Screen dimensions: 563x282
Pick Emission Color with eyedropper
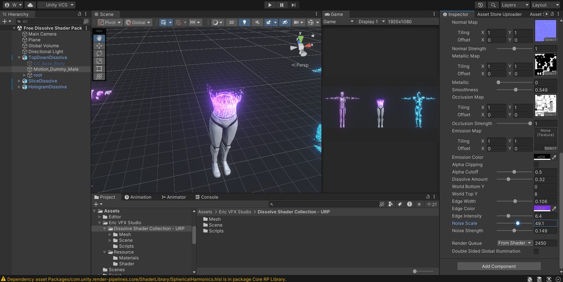(554, 157)
